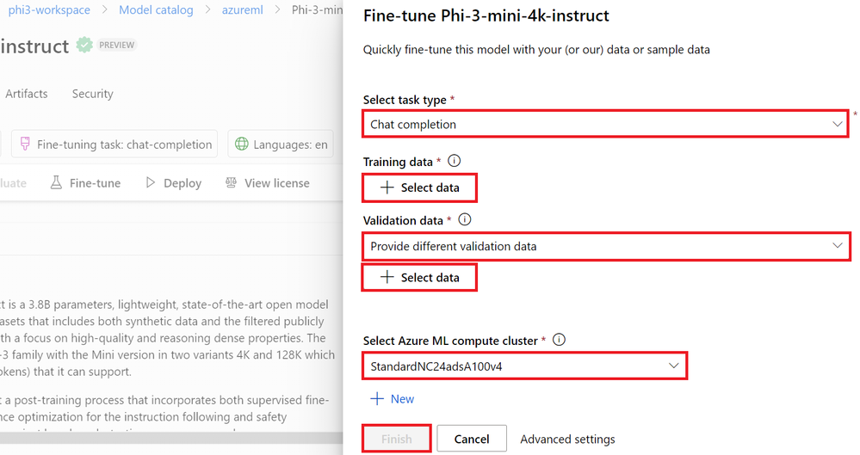Click the Languages globe icon

pyautogui.click(x=242, y=144)
